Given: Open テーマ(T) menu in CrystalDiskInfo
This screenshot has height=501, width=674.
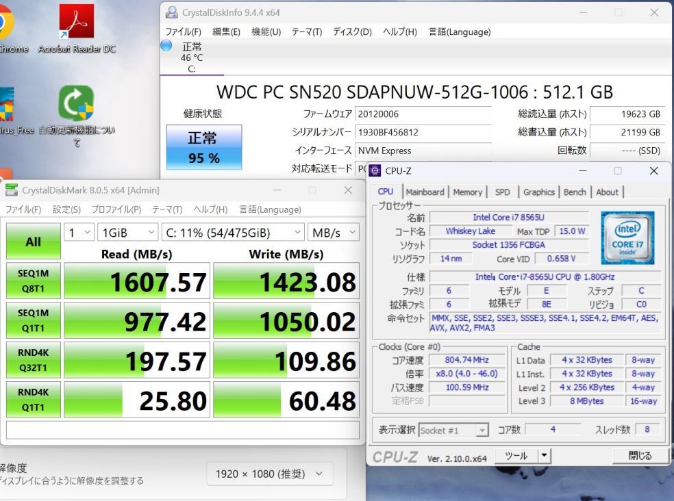Looking at the screenshot, I should pos(307,31).
